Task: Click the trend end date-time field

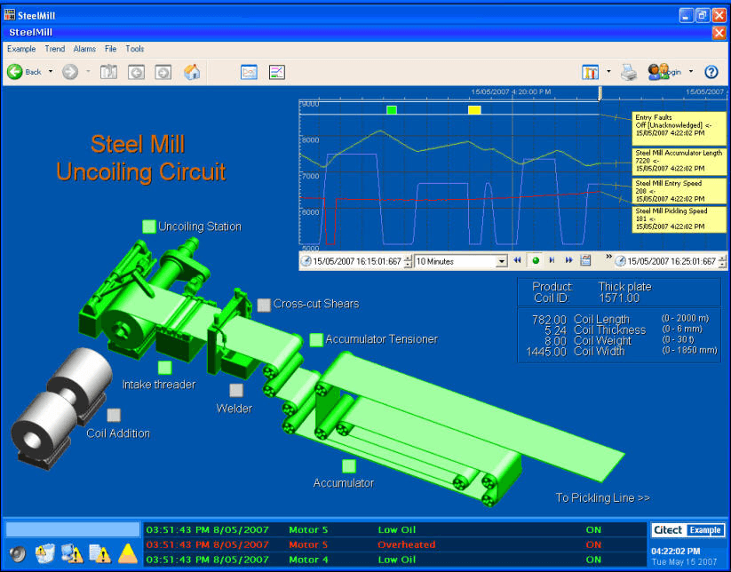Action: (671, 261)
